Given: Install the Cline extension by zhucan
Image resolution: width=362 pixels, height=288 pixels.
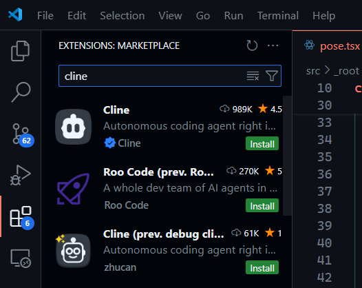Looking at the screenshot, I should tap(262, 267).
